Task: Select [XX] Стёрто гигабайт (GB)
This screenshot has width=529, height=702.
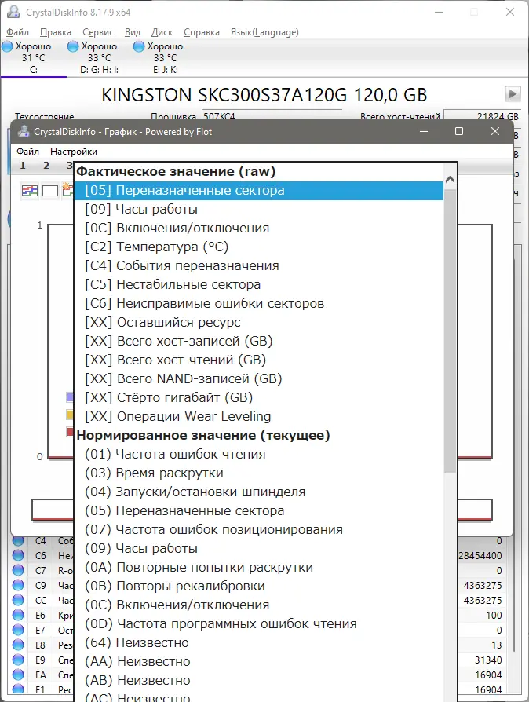Action: coord(259,397)
